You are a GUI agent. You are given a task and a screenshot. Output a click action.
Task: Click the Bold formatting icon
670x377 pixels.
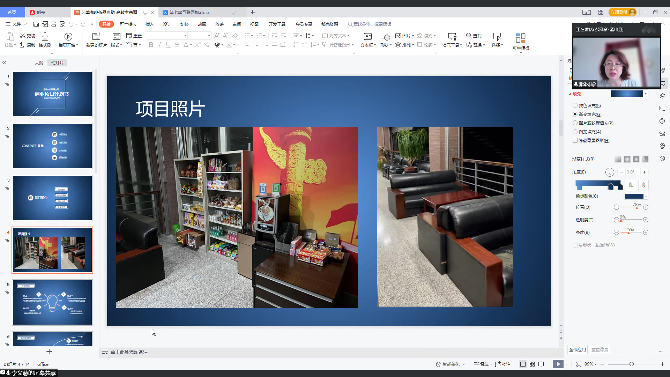151,45
